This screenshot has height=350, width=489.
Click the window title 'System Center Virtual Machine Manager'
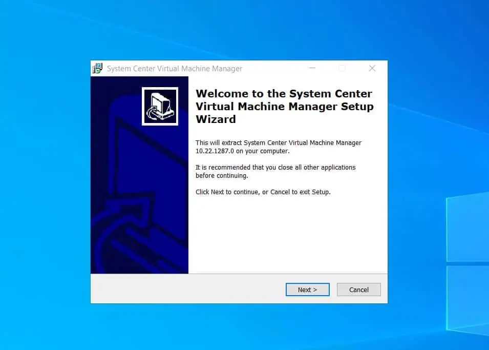pos(174,69)
